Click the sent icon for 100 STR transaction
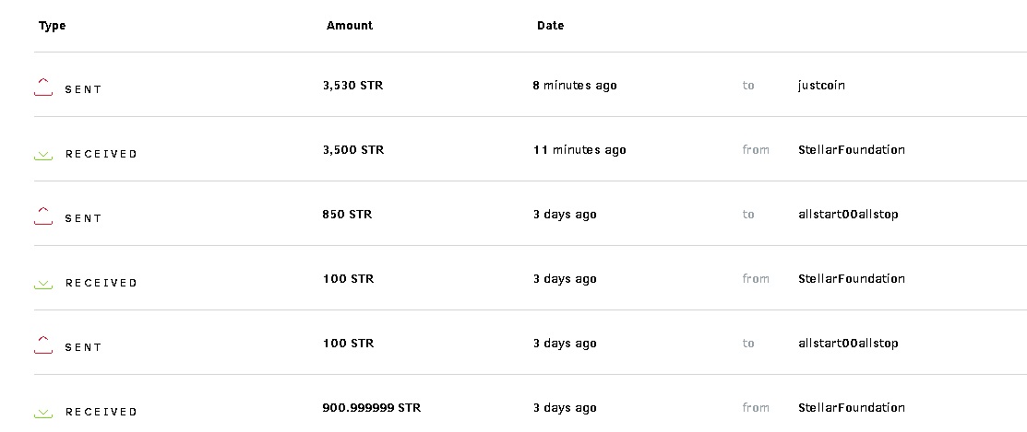The image size is (1027, 432). pyautogui.click(x=43, y=345)
